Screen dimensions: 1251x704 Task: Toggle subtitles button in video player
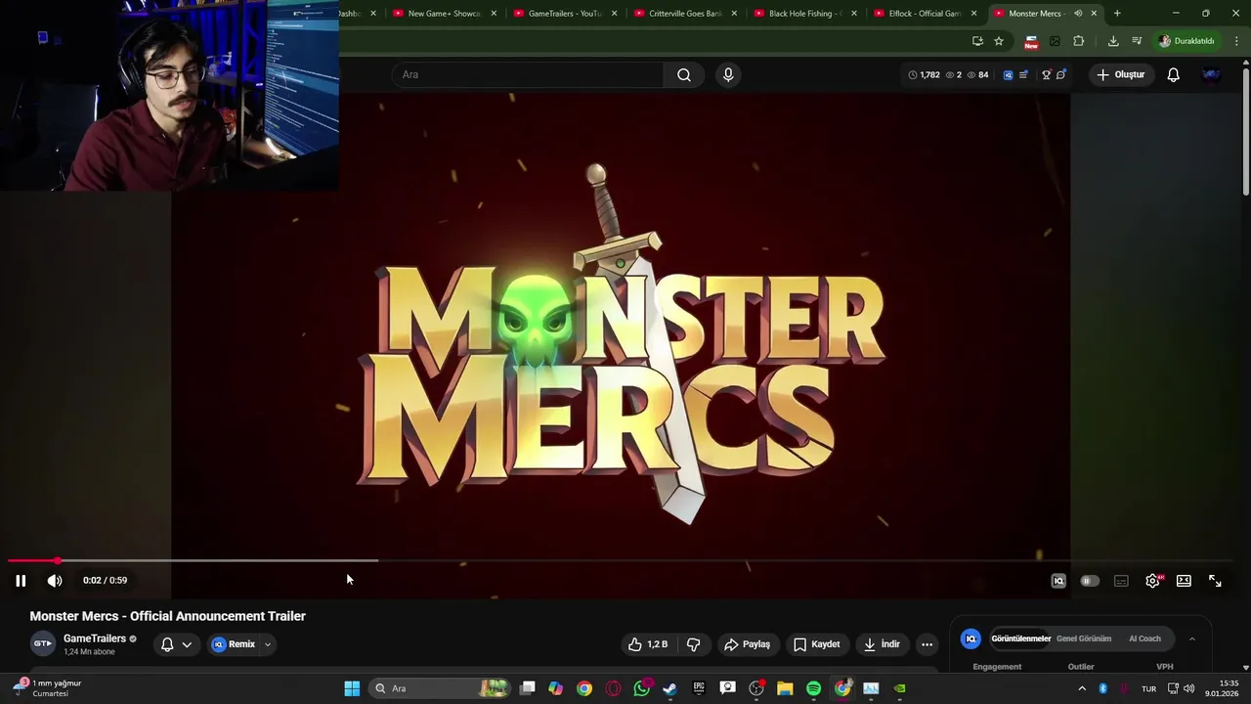[x=1121, y=581]
